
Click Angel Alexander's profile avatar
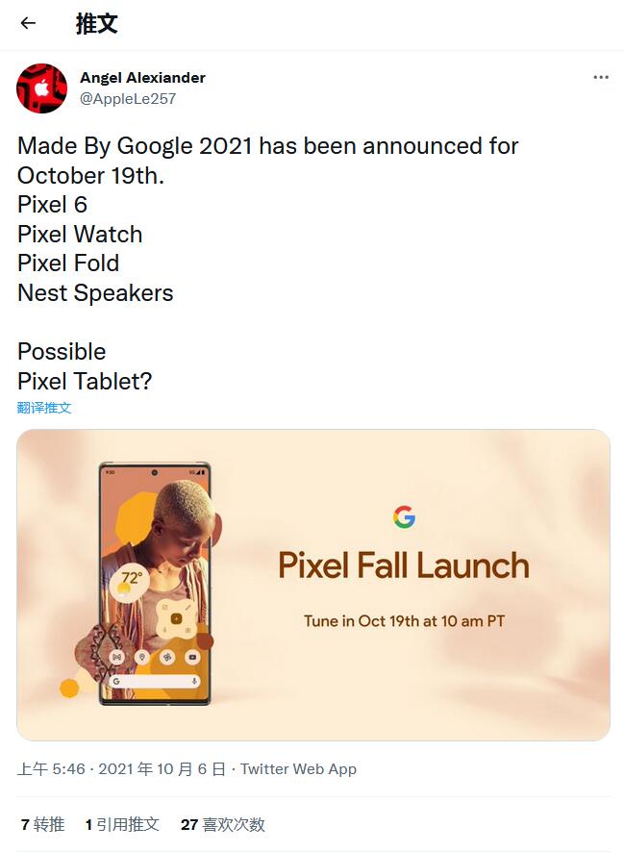(x=41, y=88)
